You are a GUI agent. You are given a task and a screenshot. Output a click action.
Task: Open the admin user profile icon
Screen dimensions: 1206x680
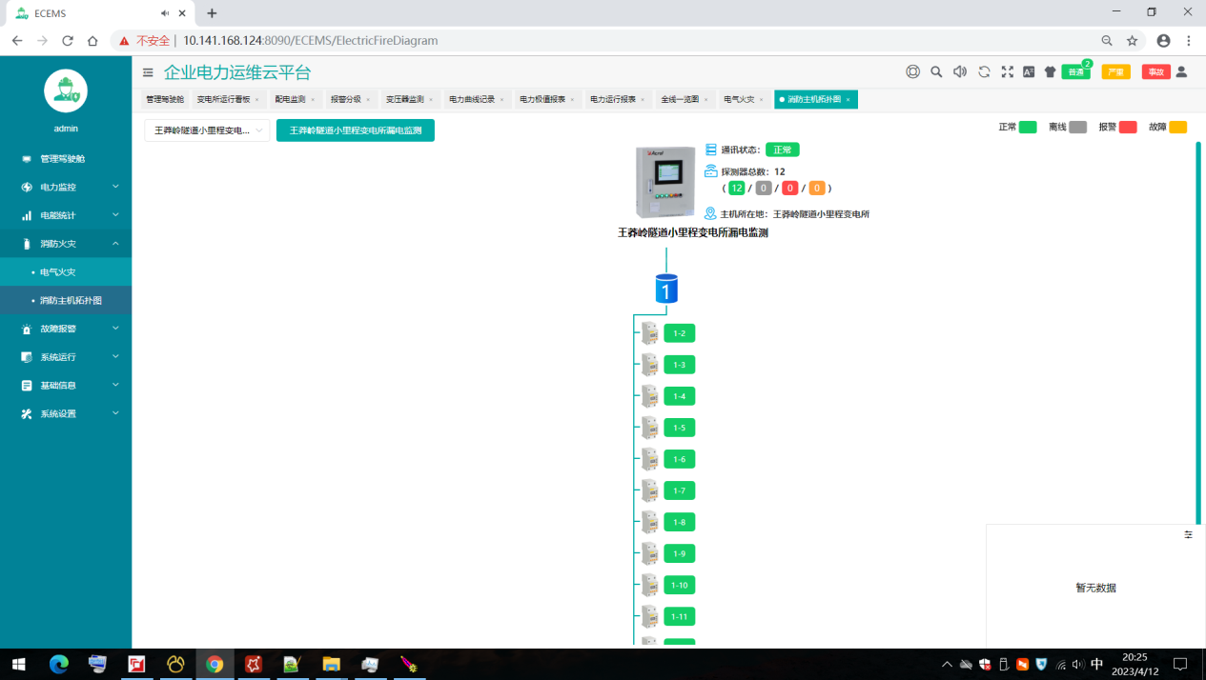(x=1181, y=71)
